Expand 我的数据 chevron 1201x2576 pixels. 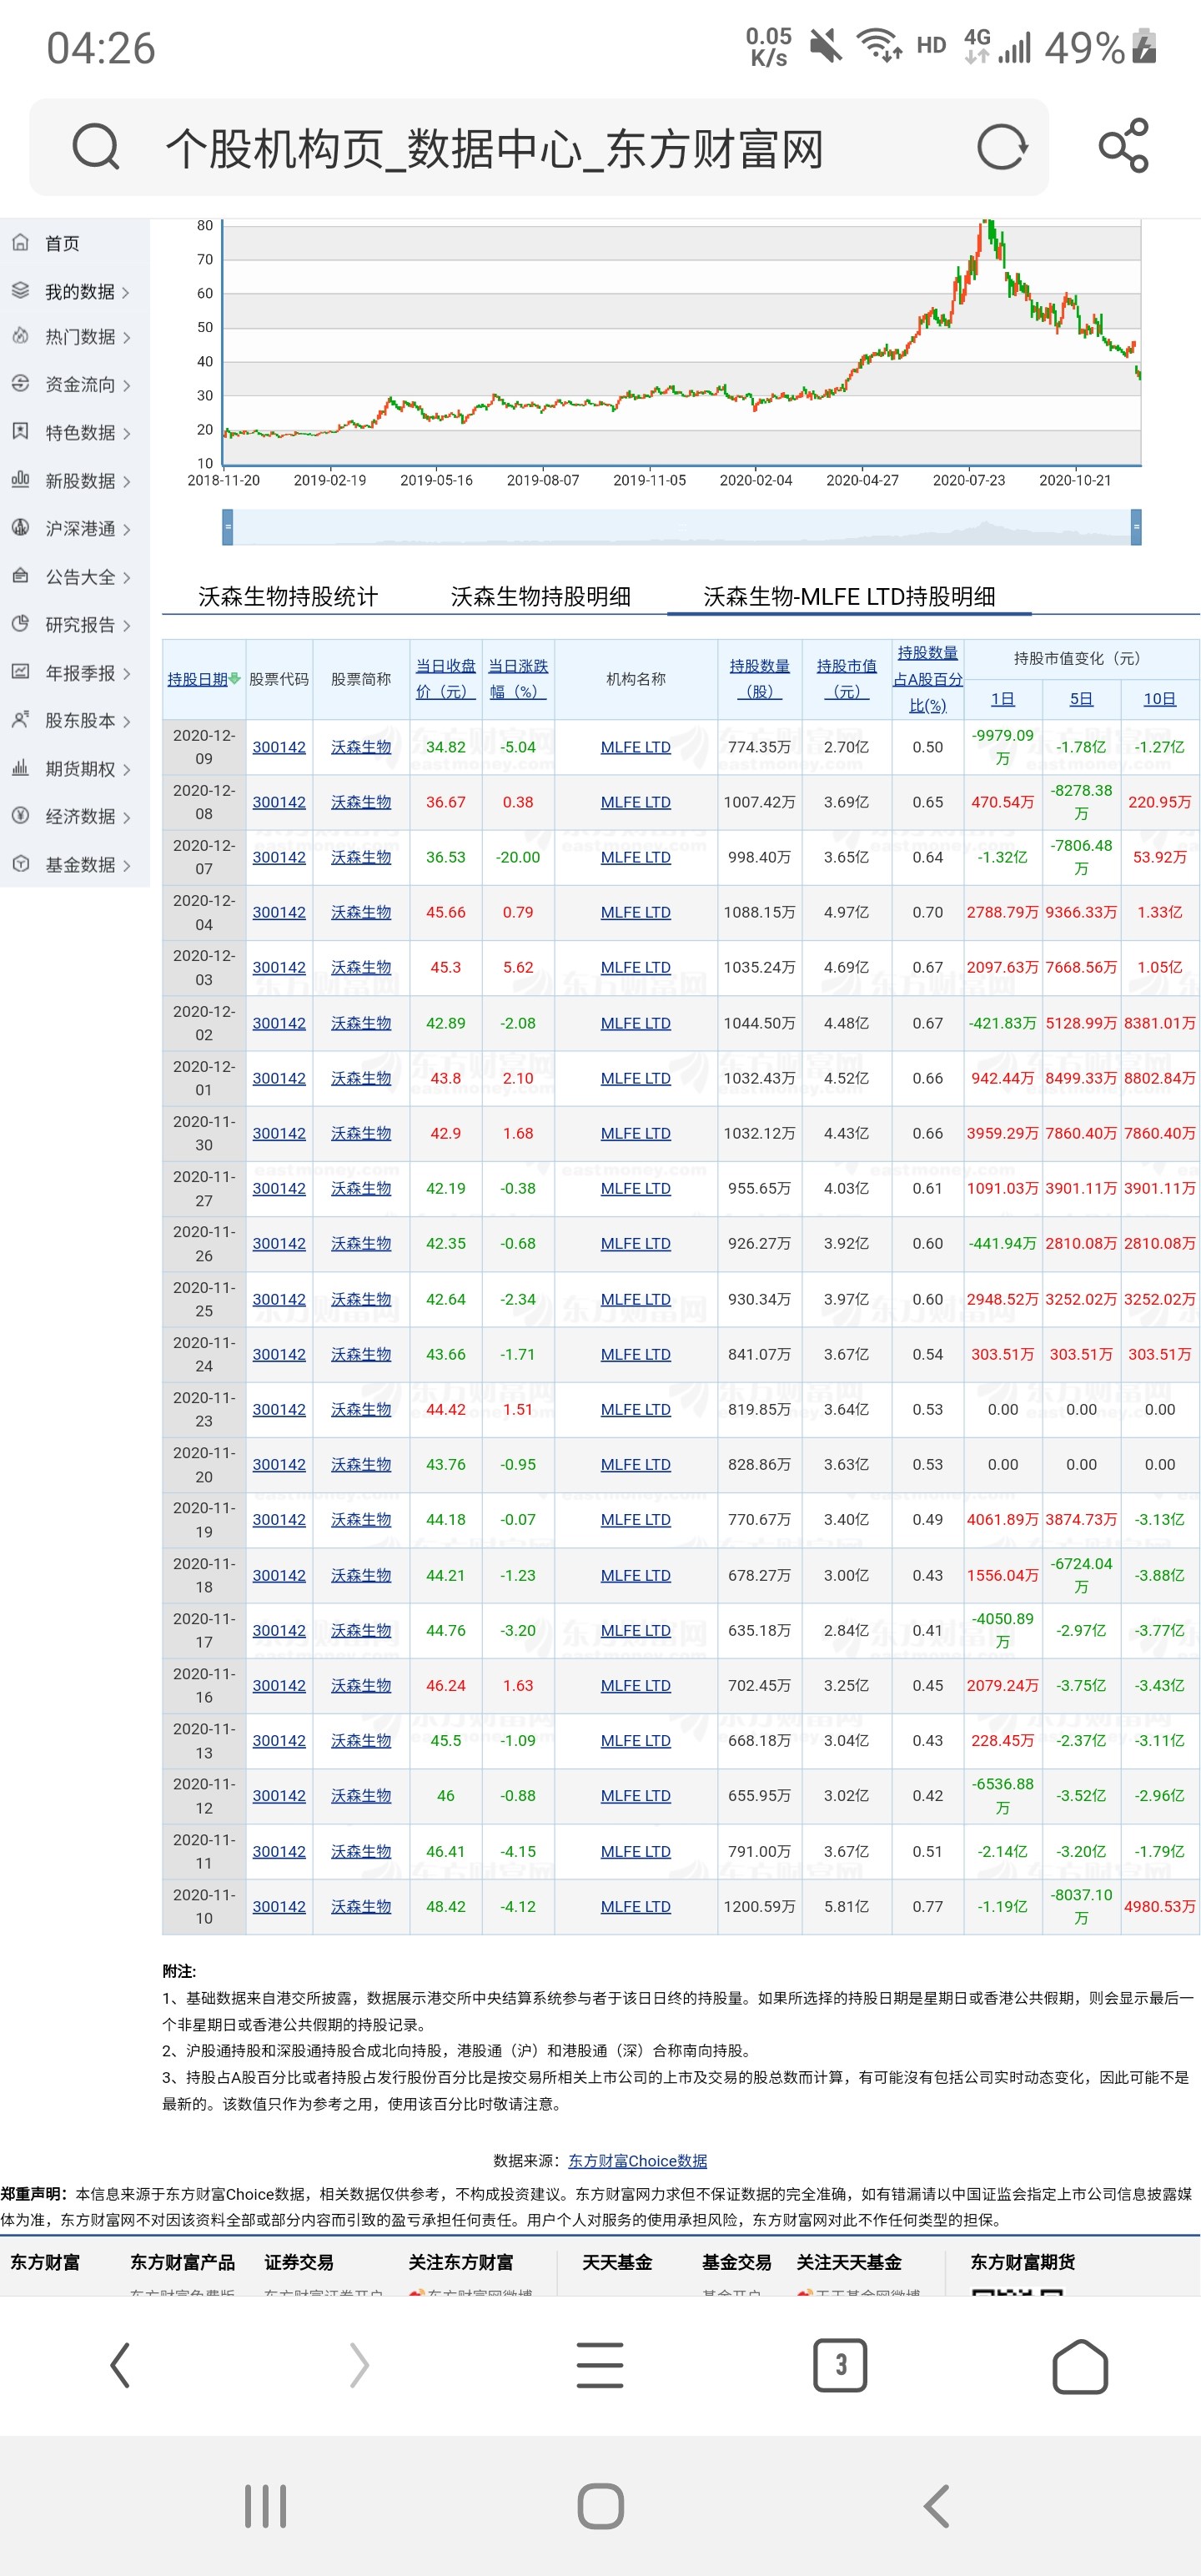pos(126,293)
